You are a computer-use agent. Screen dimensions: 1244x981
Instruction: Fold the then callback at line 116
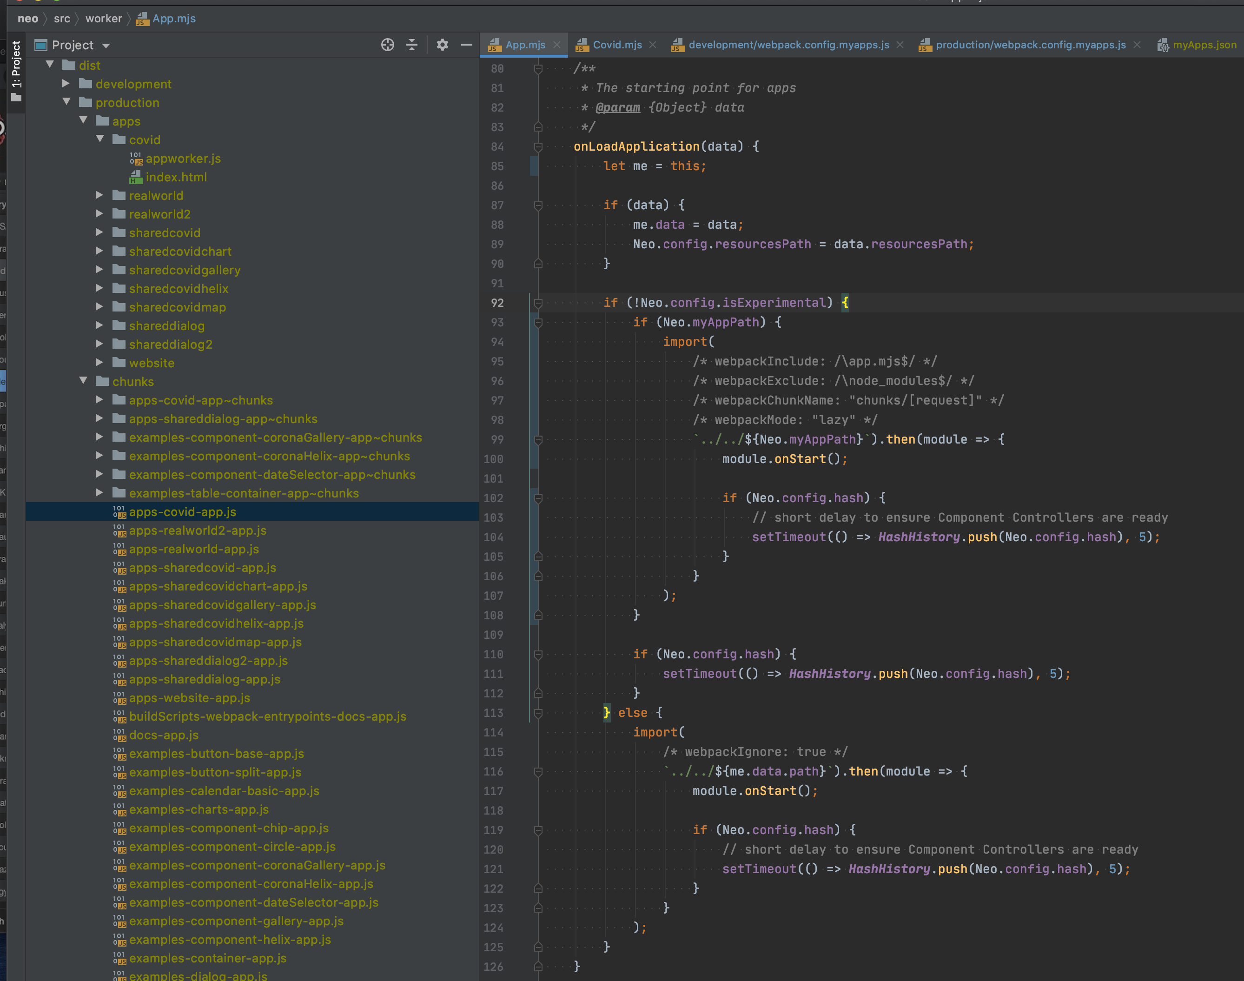(538, 772)
